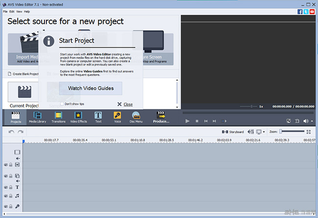Select the main video track icon
The image size is (318, 218).
[x=17, y=152]
